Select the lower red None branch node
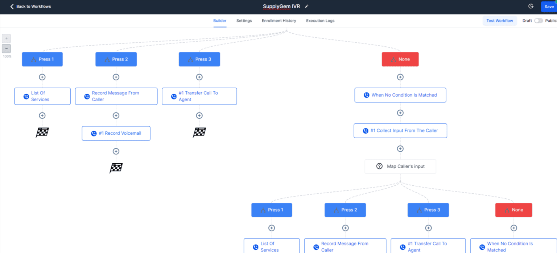 [x=513, y=210]
